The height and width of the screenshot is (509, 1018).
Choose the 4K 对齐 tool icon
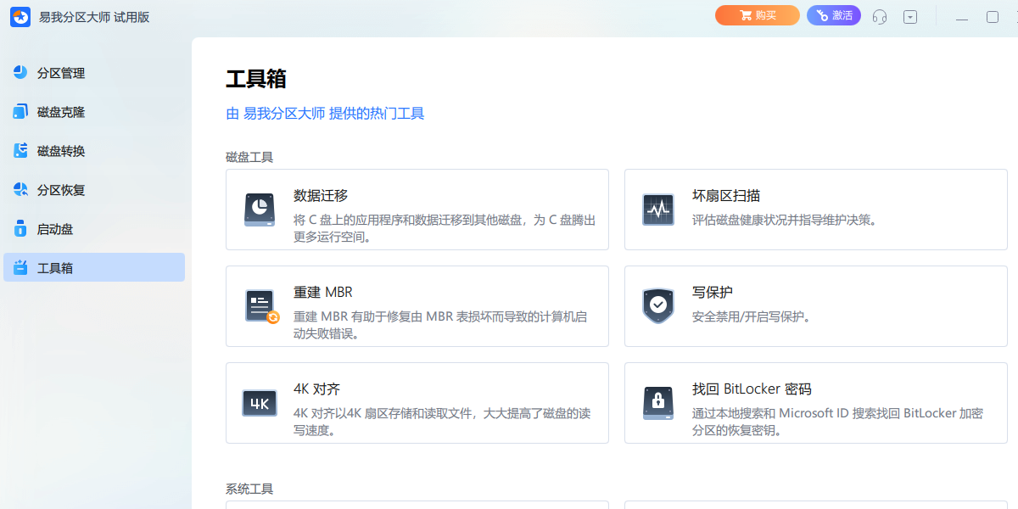pos(260,403)
